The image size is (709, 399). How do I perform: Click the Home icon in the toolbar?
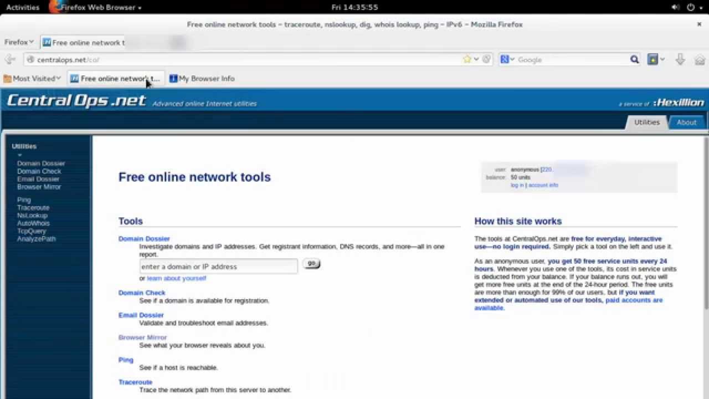[x=700, y=59]
